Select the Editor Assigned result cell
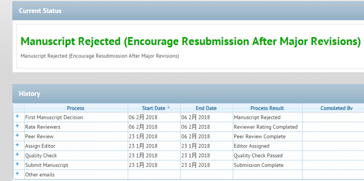The height and width of the screenshot is (181, 364). point(251,146)
